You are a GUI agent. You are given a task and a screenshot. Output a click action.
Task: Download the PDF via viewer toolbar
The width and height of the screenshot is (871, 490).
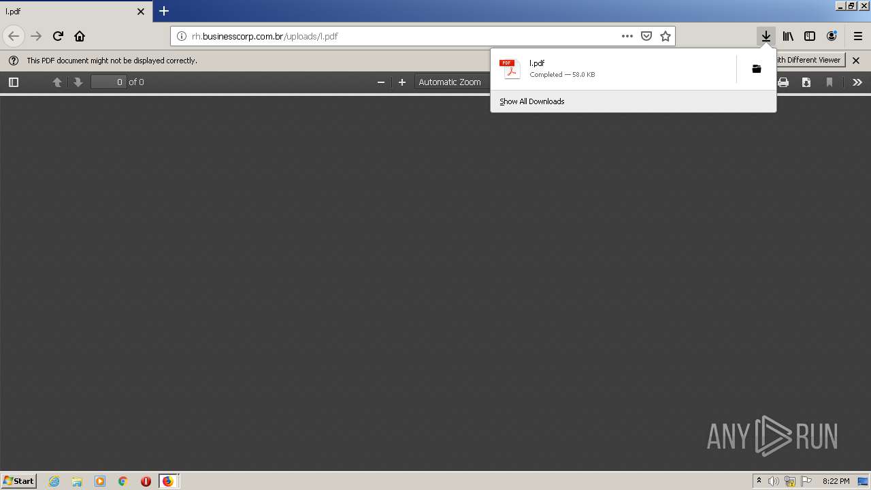tap(806, 82)
